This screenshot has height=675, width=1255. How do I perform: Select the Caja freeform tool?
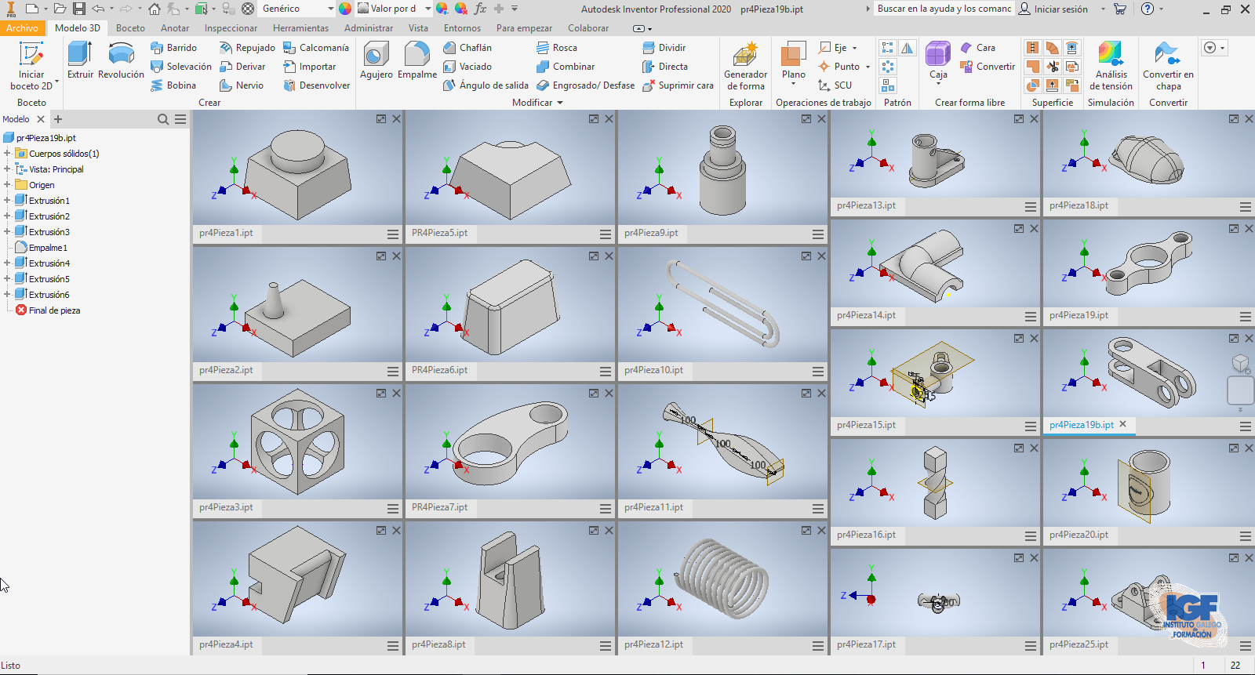938,60
